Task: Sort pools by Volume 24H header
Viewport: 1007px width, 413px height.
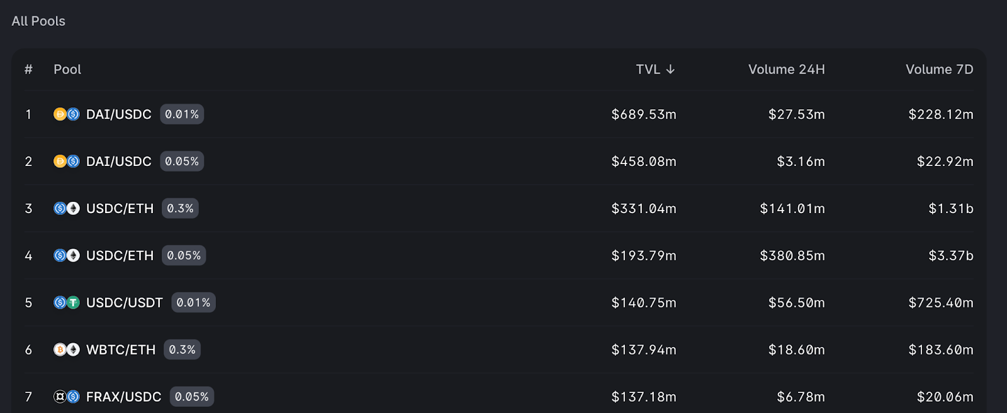Action: 787,69
